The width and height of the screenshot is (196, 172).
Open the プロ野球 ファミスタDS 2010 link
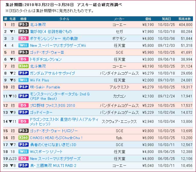[x=52, y=105]
